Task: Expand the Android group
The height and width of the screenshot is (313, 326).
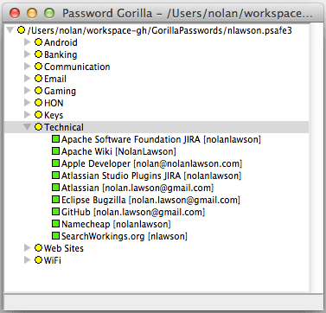Action: 28,42
